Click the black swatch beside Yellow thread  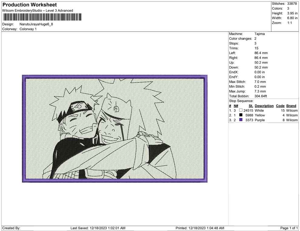pyautogui.click(x=241, y=115)
